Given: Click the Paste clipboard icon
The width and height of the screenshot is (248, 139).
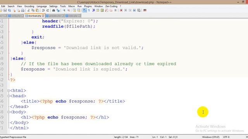Looking at the screenshot, I should (x=37, y=10).
